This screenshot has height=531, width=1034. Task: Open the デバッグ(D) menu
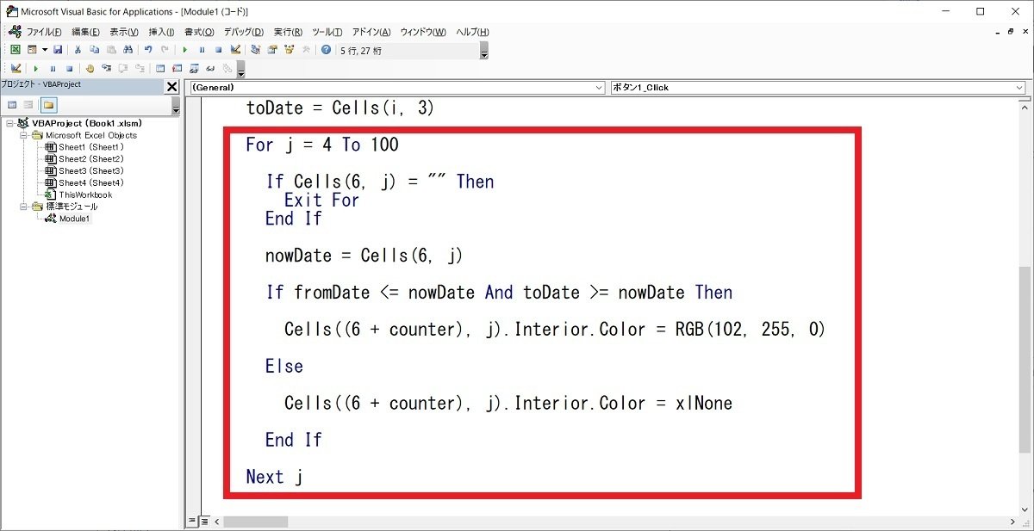click(243, 32)
